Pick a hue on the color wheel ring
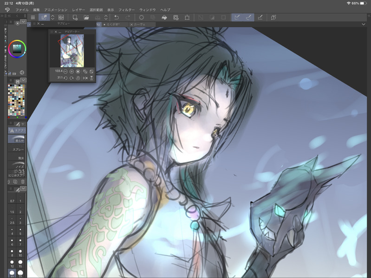The height and width of the screenshot is (278, 371). pos(17,41)
